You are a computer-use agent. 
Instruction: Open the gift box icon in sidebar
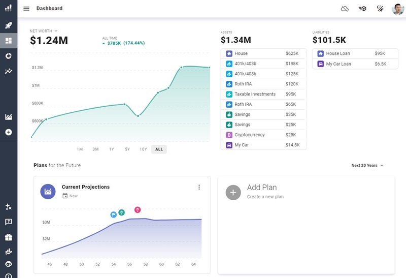pos(9,237)
